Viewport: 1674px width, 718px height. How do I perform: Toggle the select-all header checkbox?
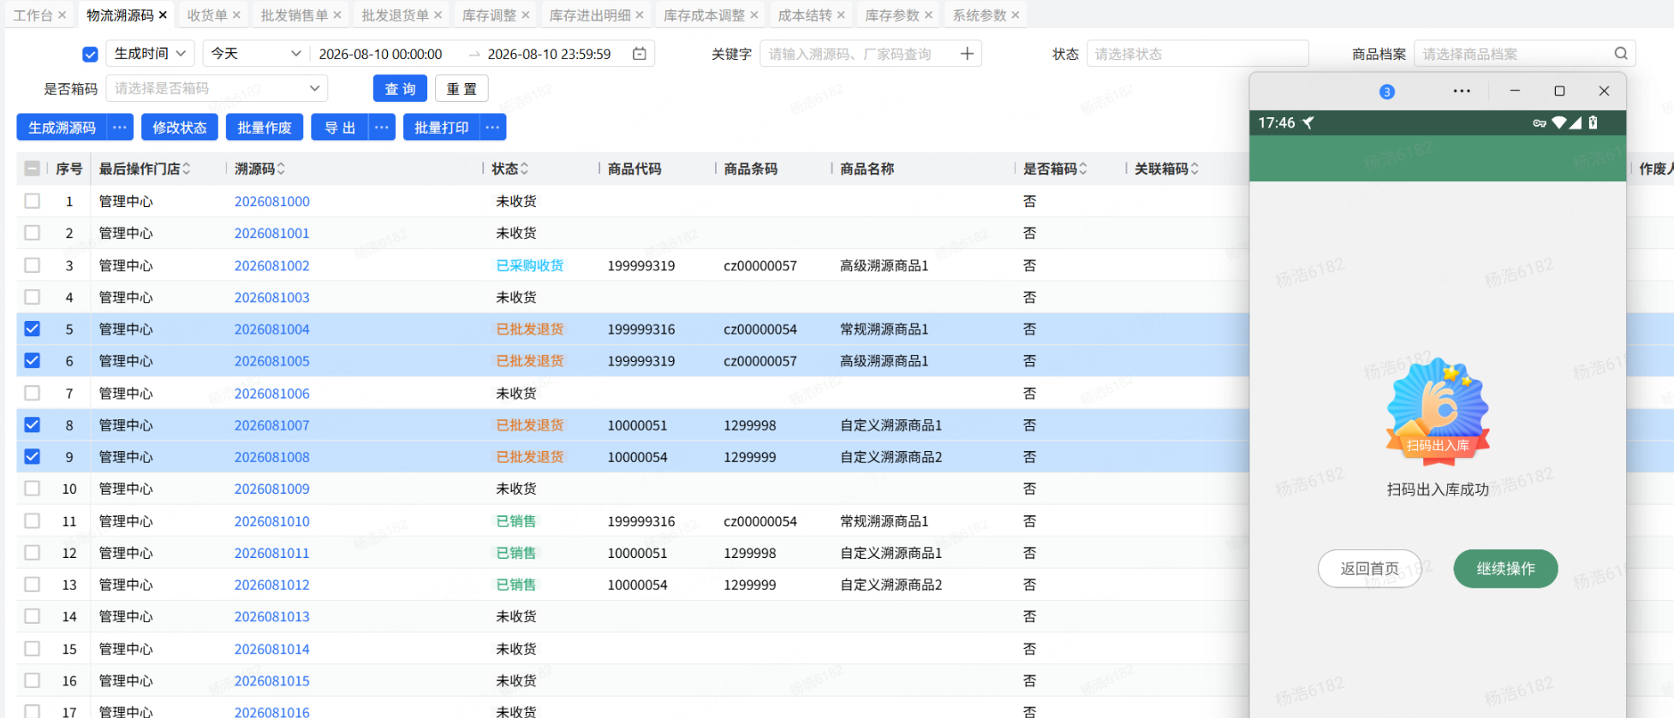[32, 169]
